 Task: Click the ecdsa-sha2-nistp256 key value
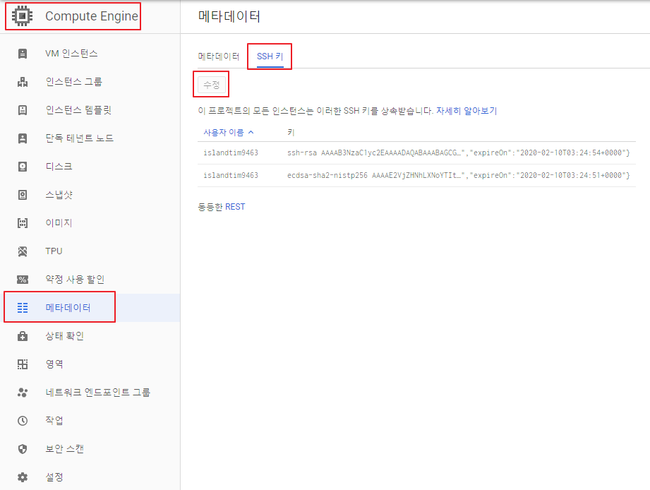tap(459, 175)
